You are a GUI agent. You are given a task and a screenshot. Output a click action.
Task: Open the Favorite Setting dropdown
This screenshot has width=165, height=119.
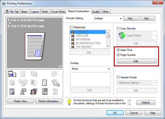tap(108, 18)
